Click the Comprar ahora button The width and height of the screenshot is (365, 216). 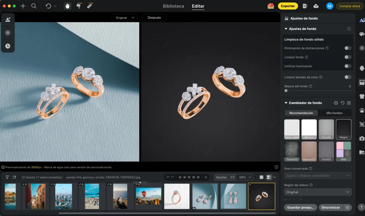[x=349, y=6]
